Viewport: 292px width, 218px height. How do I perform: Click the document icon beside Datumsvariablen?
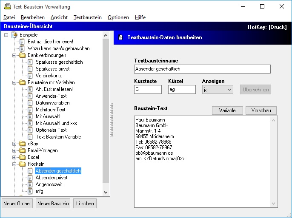[x=30, y=103]
